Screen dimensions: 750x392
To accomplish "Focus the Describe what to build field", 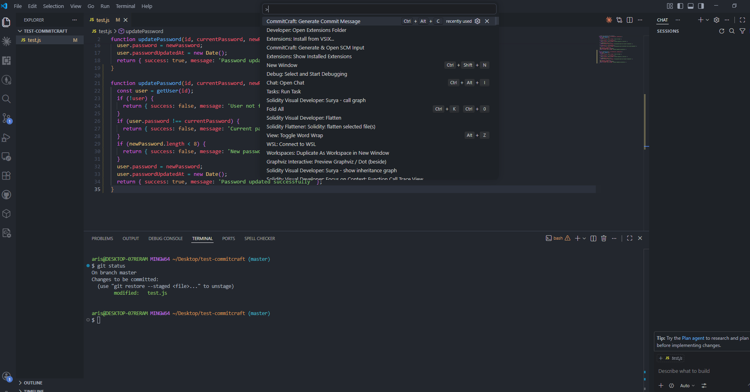I will tap(702, 371).
